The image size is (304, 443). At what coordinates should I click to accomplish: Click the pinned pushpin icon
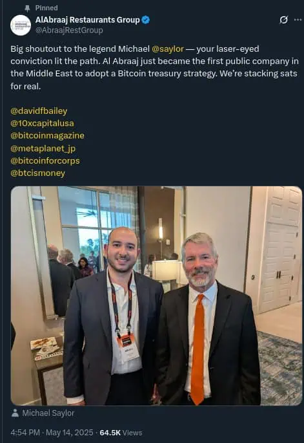(27, 8)
